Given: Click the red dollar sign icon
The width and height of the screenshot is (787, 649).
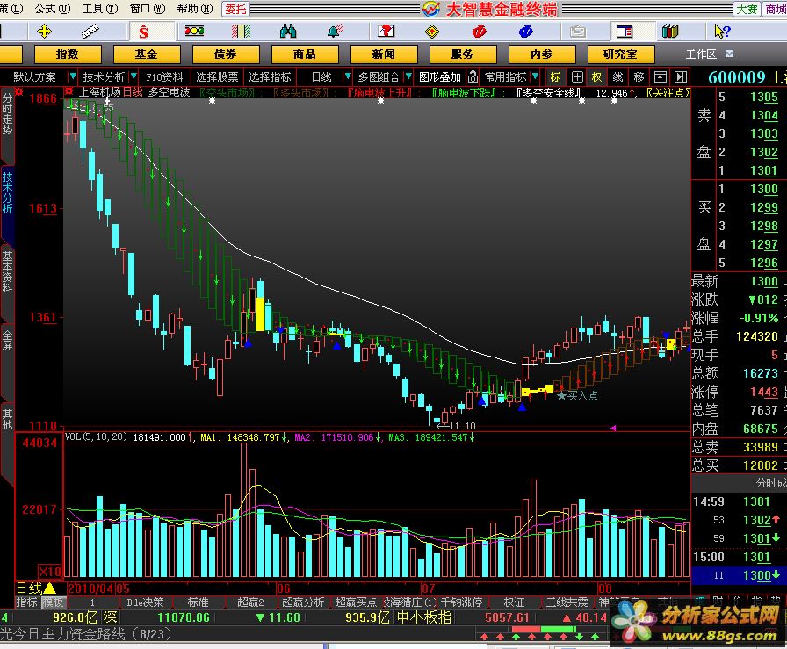Looking at the screenshot, I should (x=143, y=32).
